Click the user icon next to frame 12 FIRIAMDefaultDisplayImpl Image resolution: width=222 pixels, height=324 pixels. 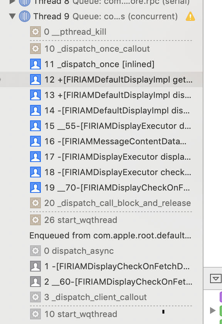pos(35,79)
